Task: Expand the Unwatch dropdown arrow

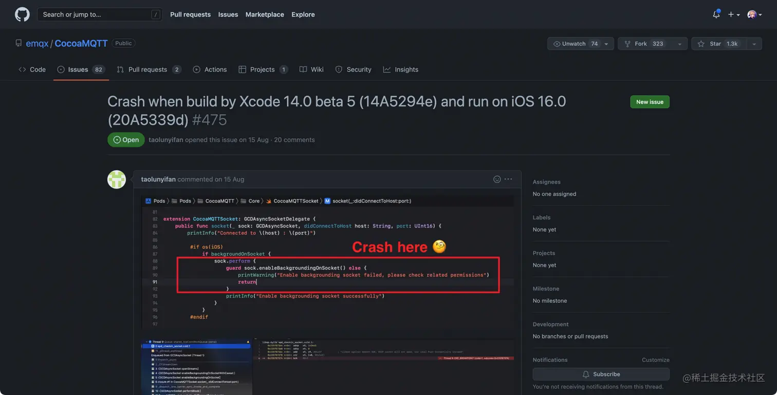Action: [x=606, y=44]
